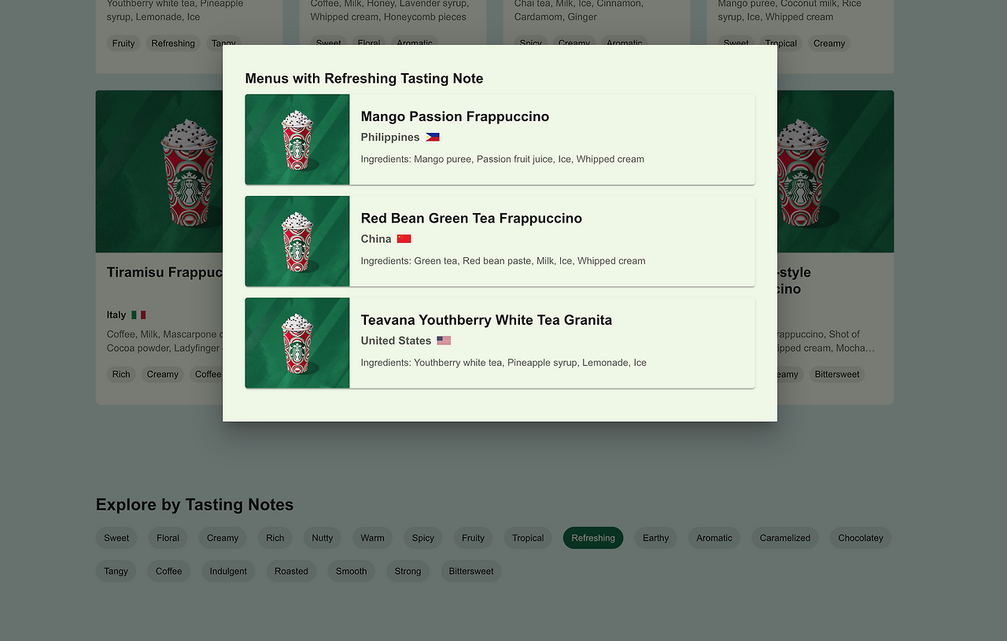Image resolution: width=1007 pixels, height=641 pixels.
Task: Click the China country label
Action: 376,238
